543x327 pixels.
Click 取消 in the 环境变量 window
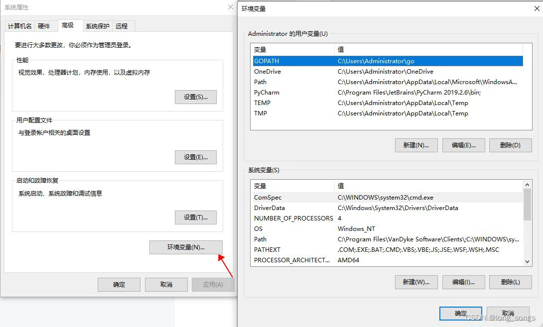click(x=508, y=313)
